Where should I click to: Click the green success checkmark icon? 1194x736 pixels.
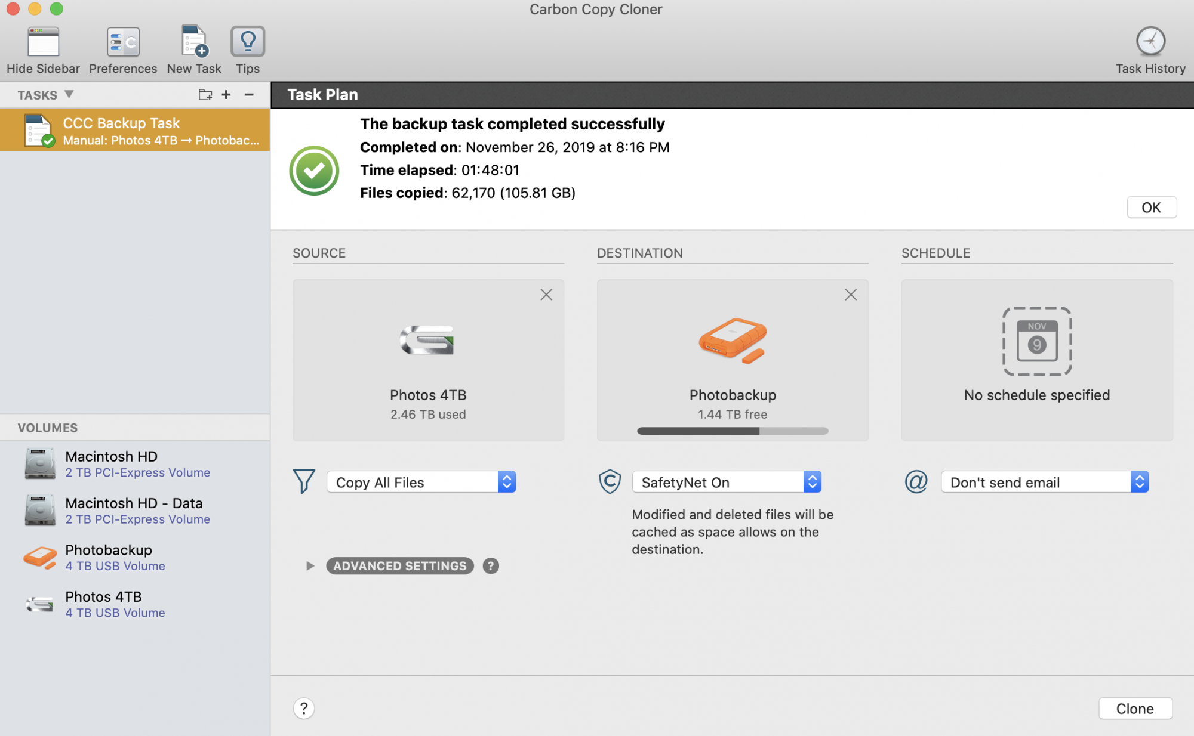coord(314,171)
